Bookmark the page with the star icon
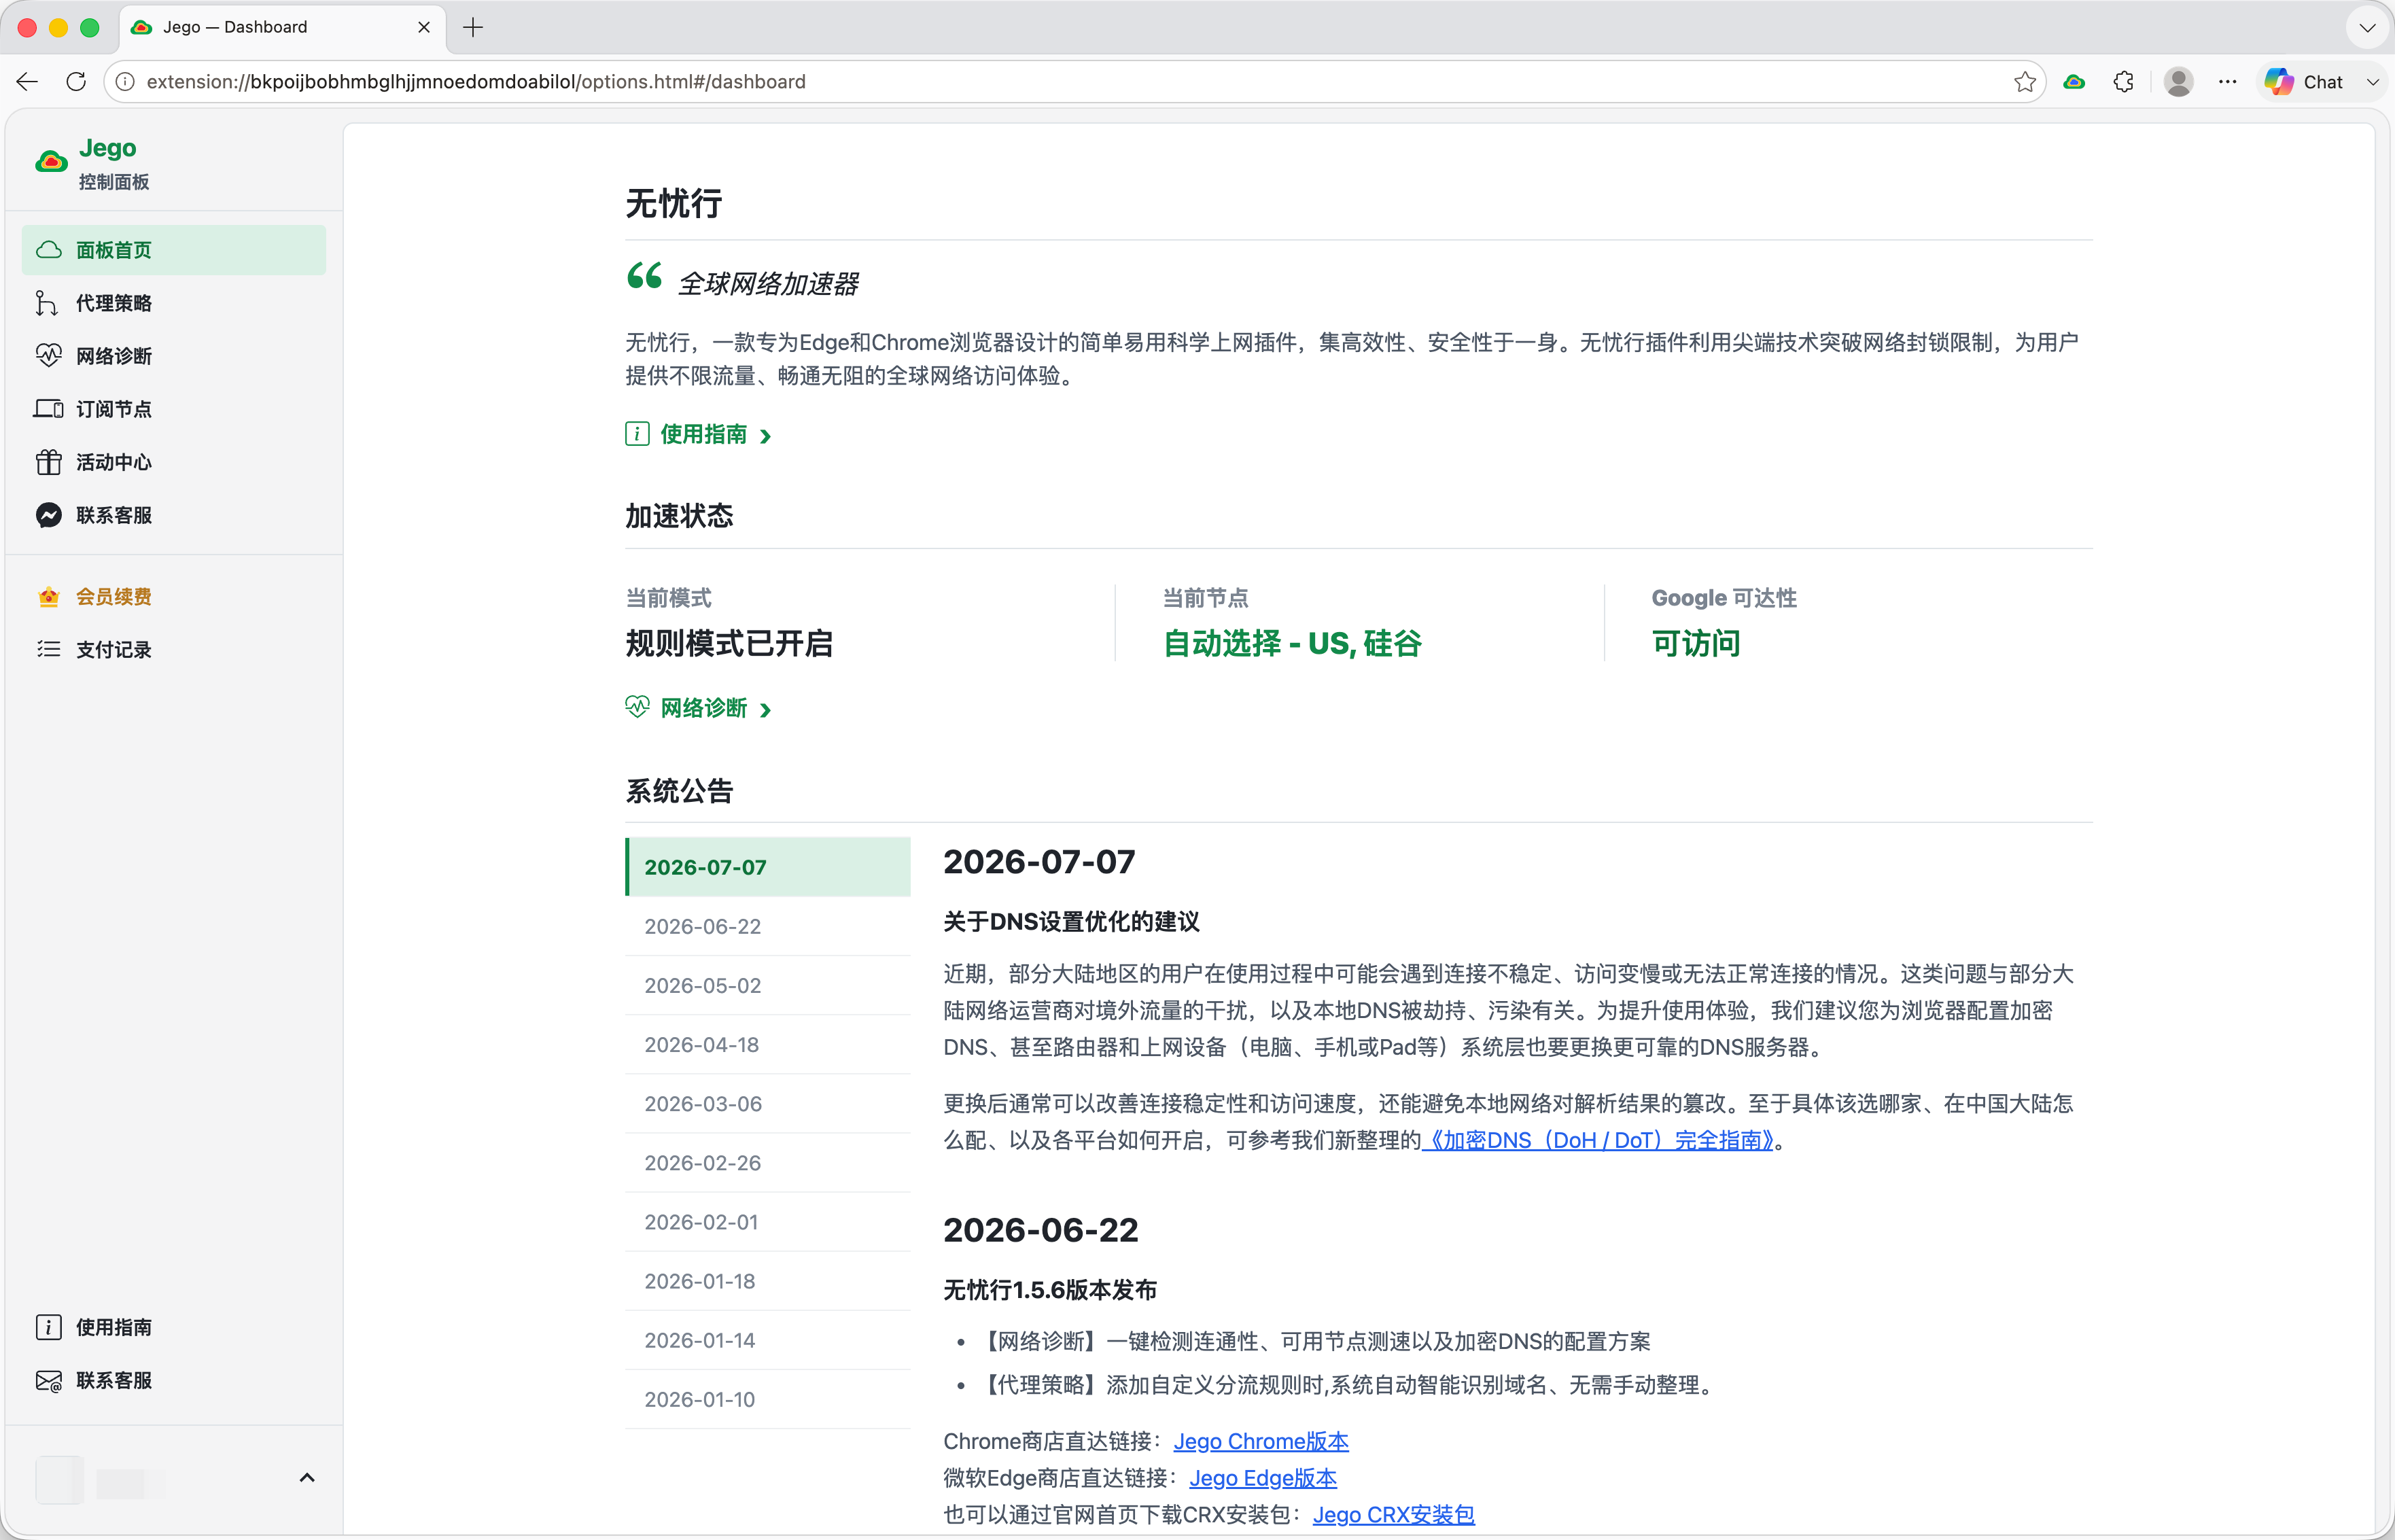This screenshot has height=1540, width=2395. click(x=2024, y=82)
